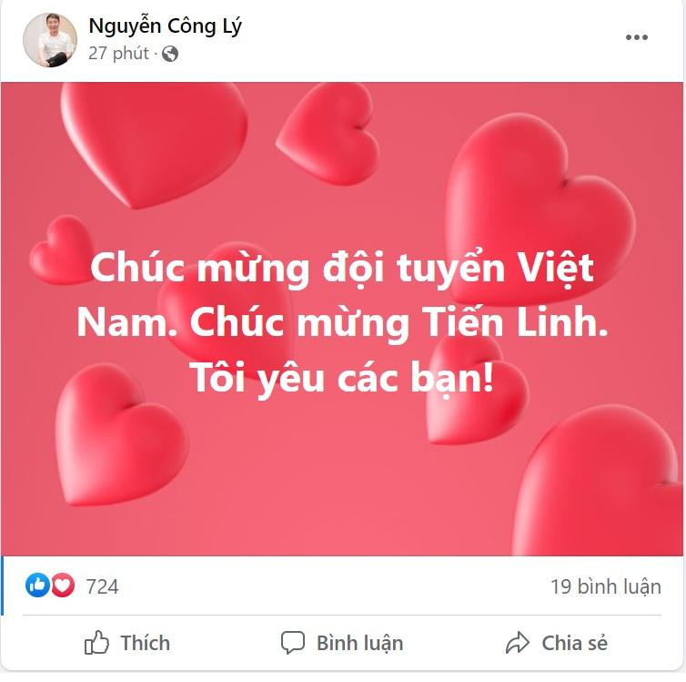
Task: Click the Nguyễn Công Lý name link
Action: point(165,26)
